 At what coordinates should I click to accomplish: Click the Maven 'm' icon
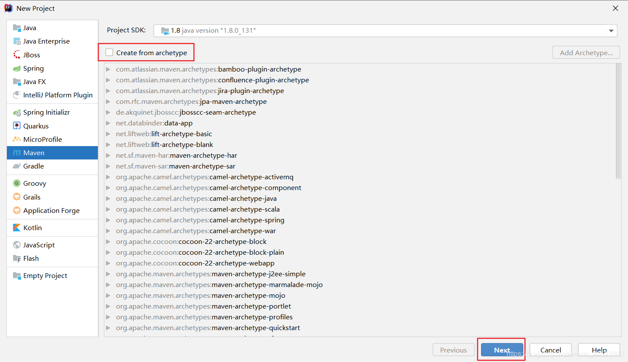tap(17, 153)
